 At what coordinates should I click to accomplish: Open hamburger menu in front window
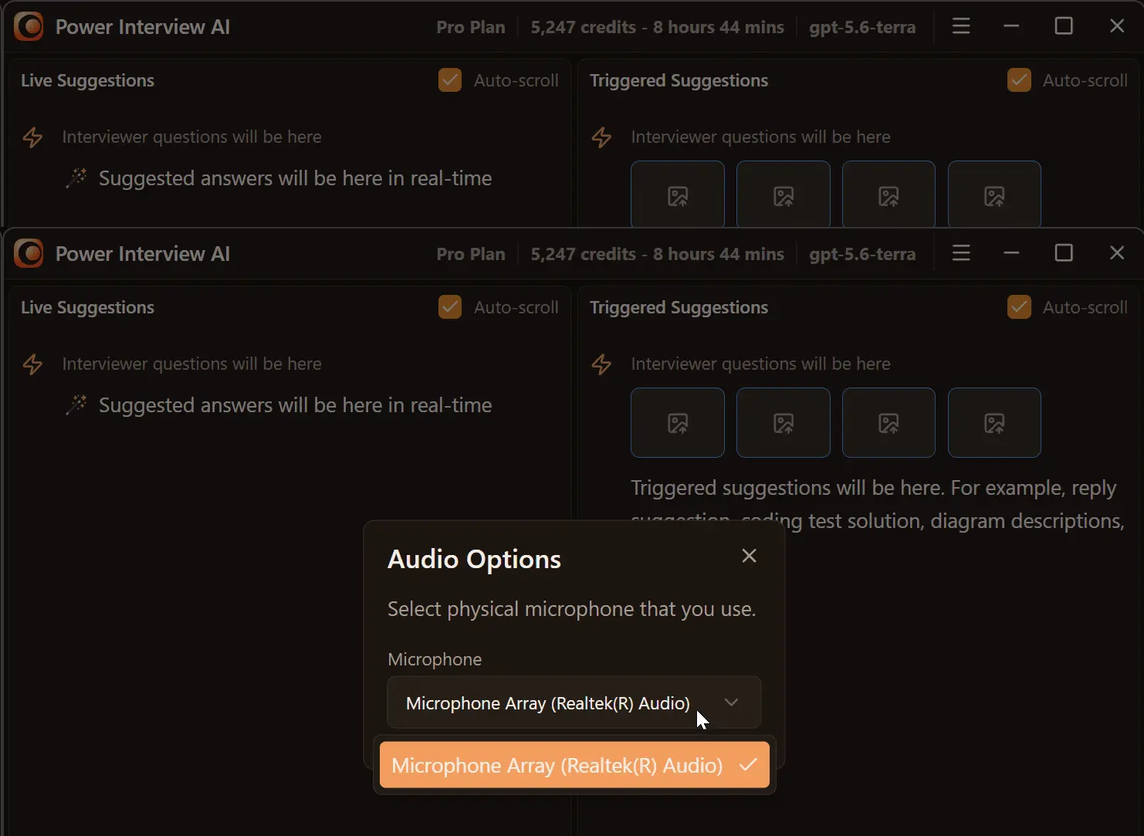pyautogui.click(x=961, y=253)
